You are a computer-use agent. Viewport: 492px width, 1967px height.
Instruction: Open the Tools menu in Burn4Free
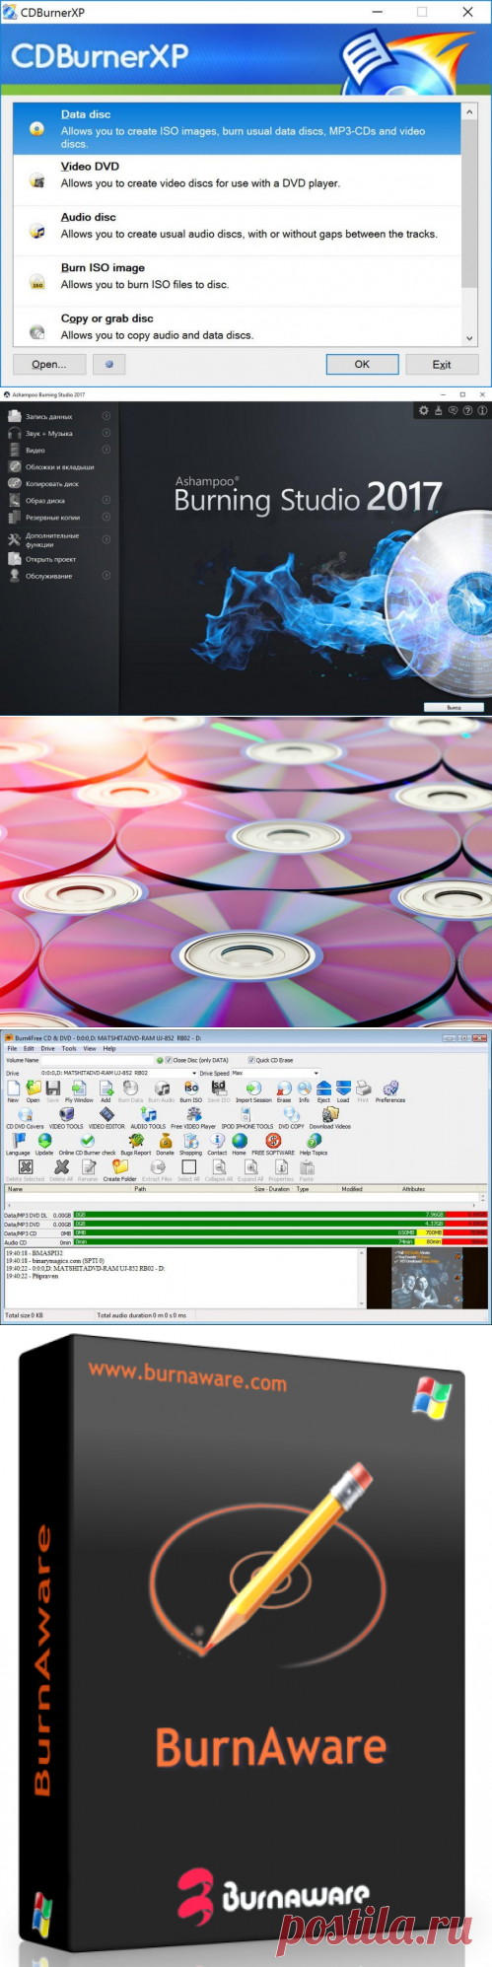tap(69, 1048)
